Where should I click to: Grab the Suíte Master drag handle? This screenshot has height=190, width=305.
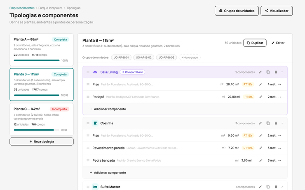[88, 187]
